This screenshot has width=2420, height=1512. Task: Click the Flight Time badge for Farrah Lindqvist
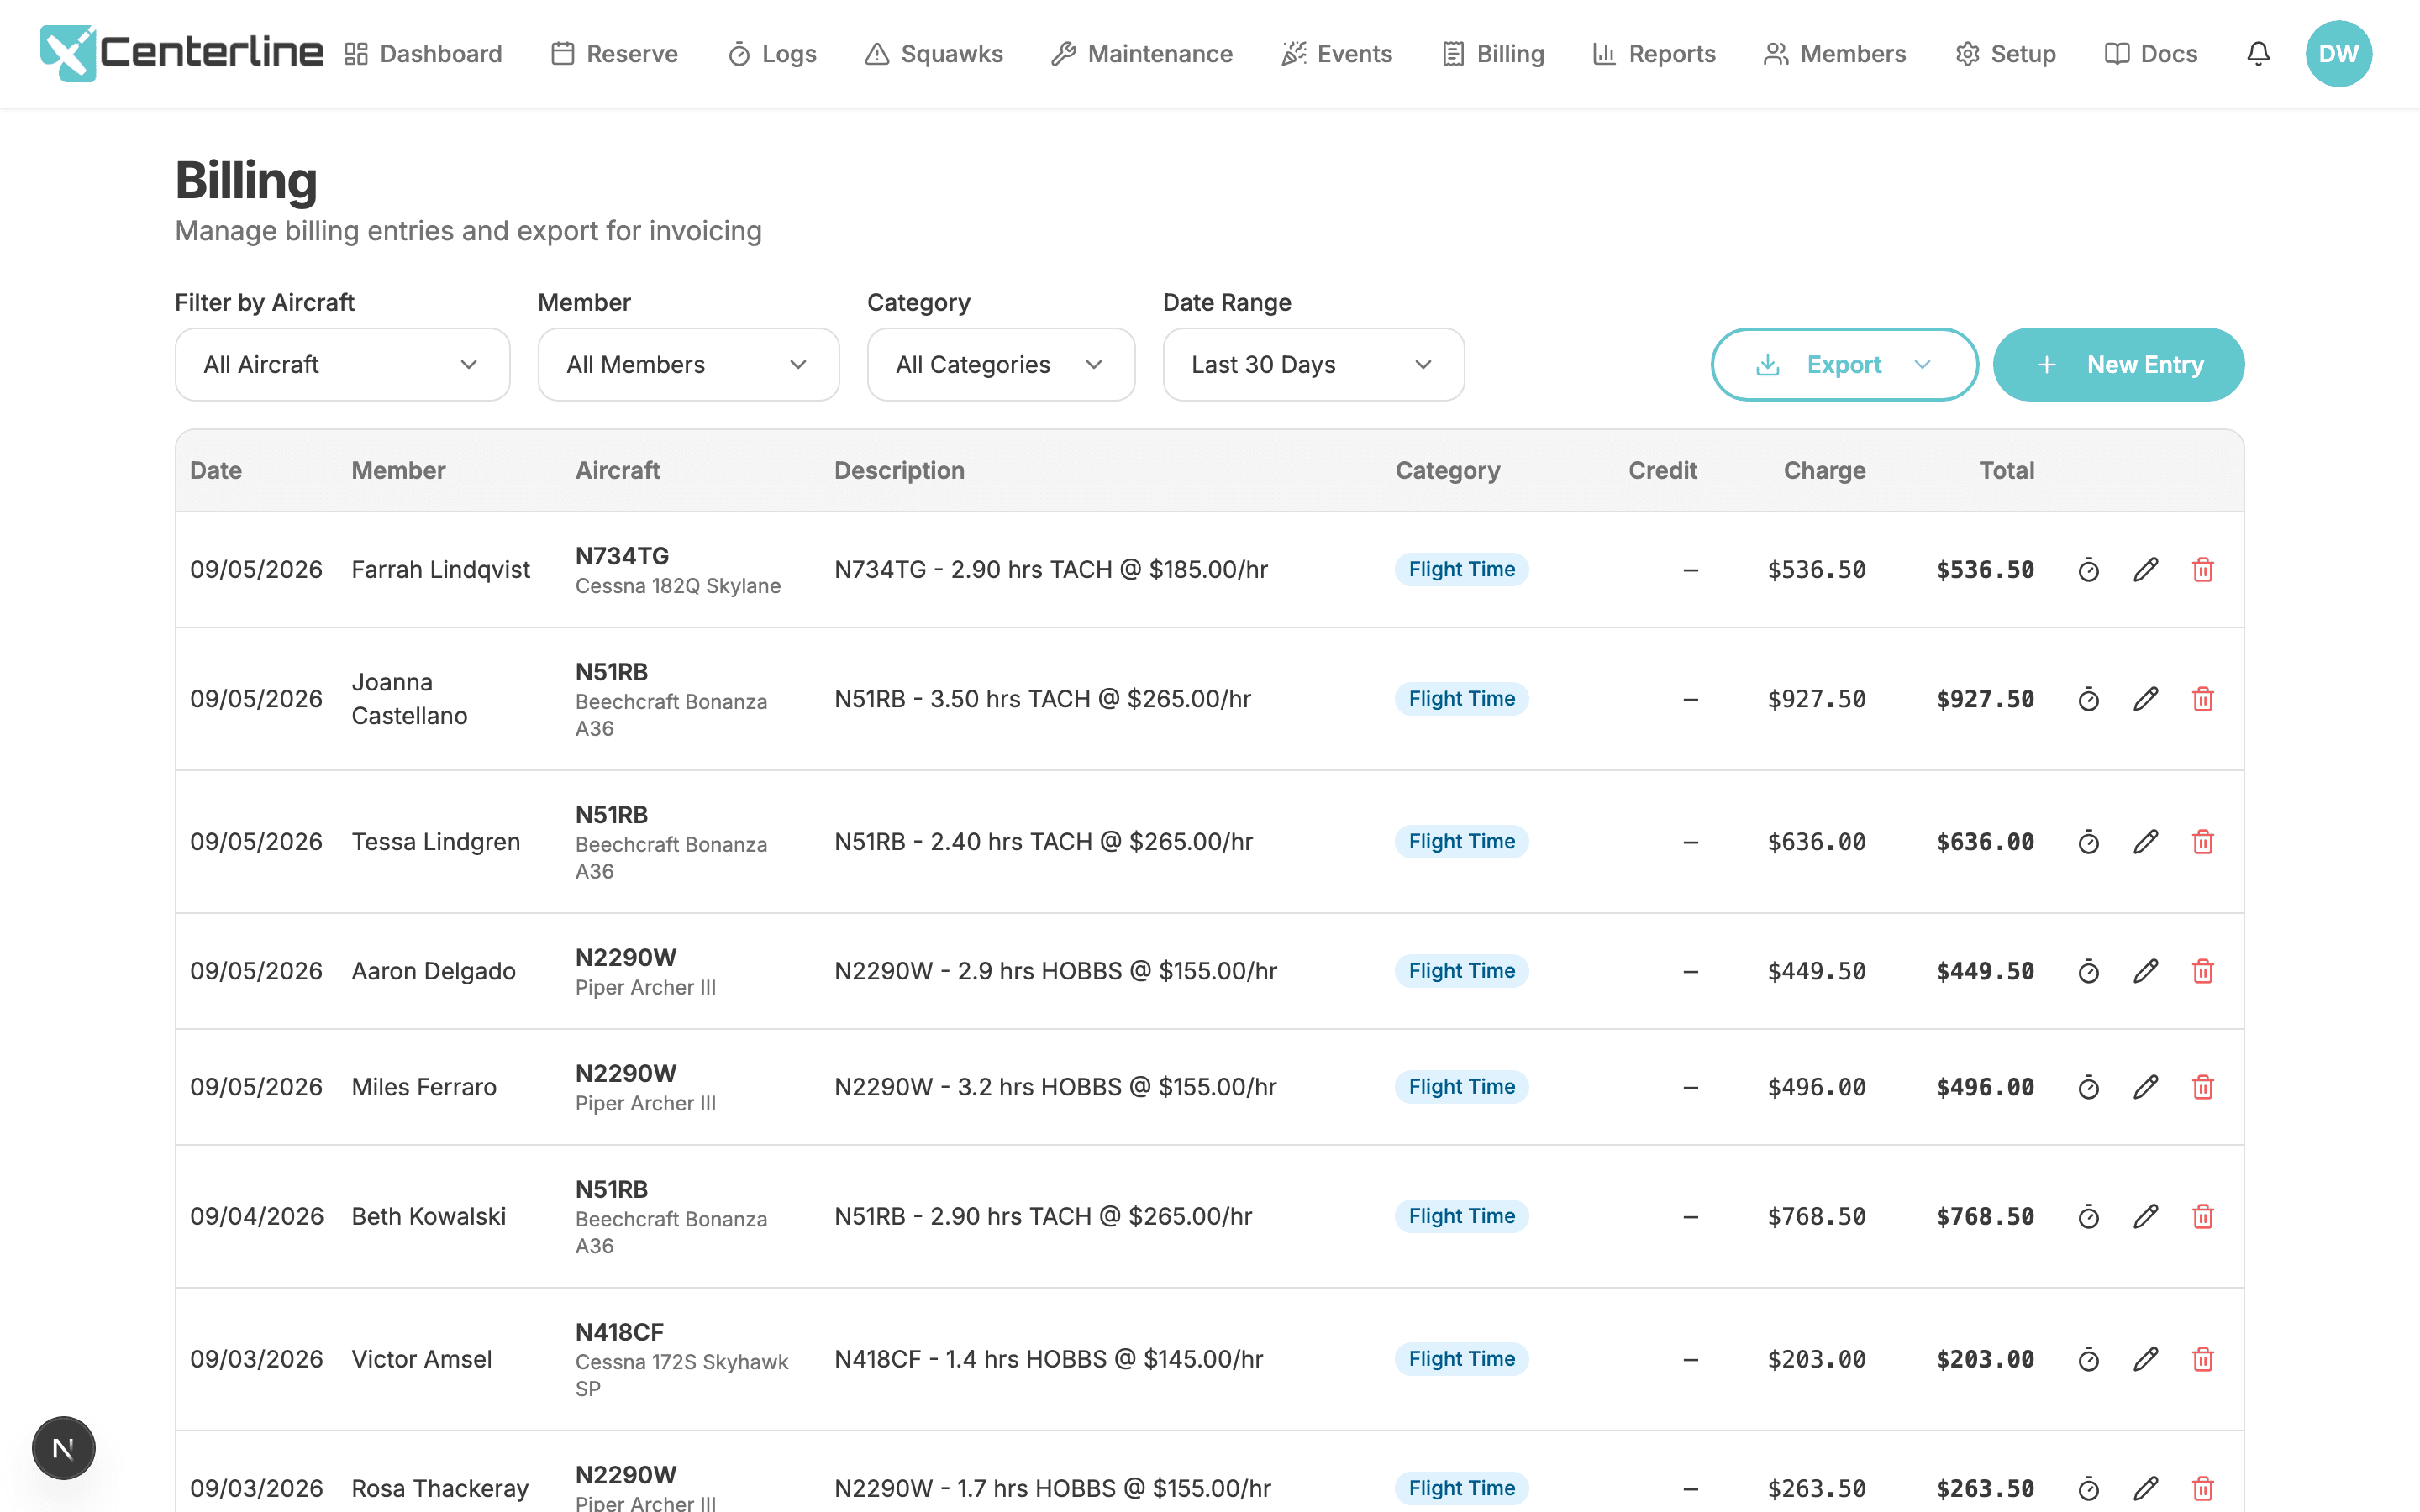click(x=1461, y=570)
